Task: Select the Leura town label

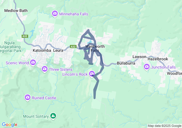Action: 58,50
